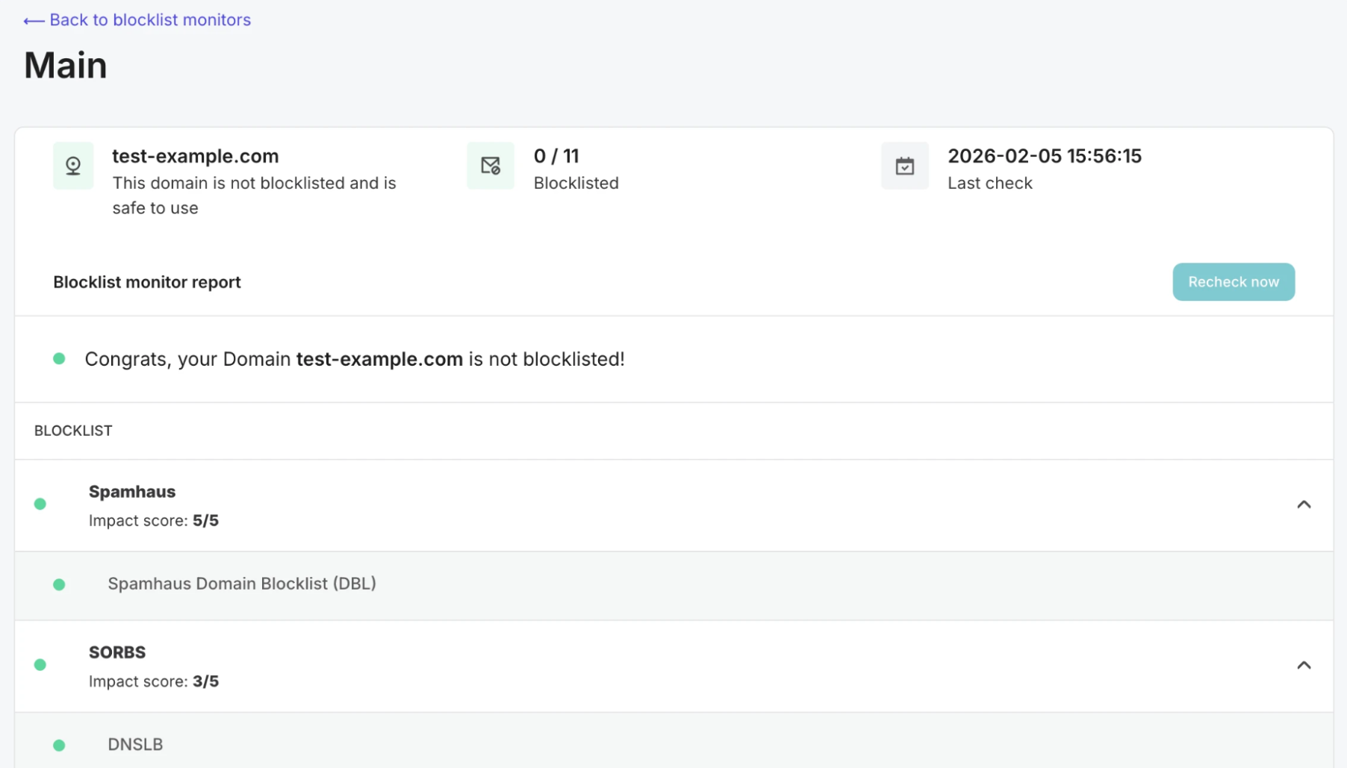This screenshot has height=768, width=1347.
Task: Click the green dot beside Congrats message
Action: click(59, 359)
